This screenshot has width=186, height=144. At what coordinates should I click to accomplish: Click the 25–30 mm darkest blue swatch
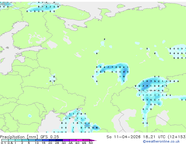tap(59, 140)
